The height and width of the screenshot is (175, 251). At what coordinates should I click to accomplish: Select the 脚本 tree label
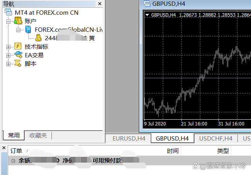(31, 63)
